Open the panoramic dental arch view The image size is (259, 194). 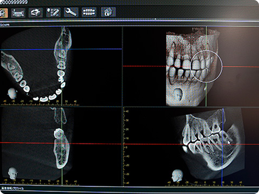19,13
